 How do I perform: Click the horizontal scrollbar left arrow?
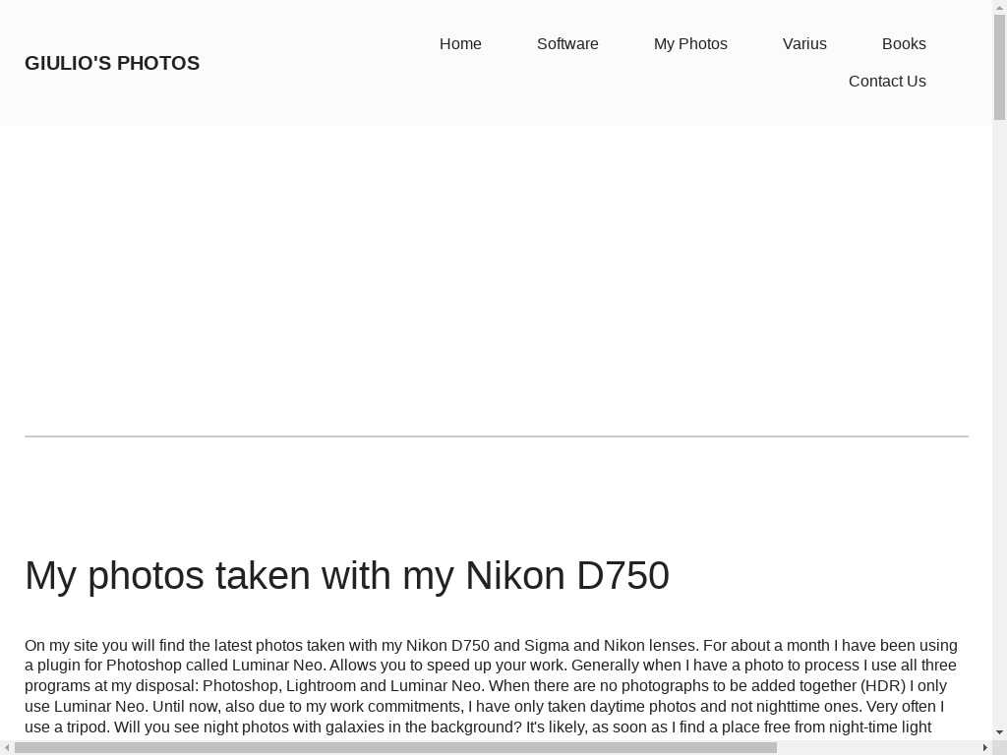pyautogui.click(x=7, y=747)
